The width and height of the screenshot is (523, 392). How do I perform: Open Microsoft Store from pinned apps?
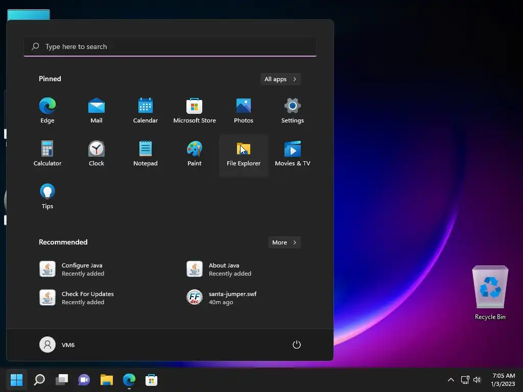[195, 111]
